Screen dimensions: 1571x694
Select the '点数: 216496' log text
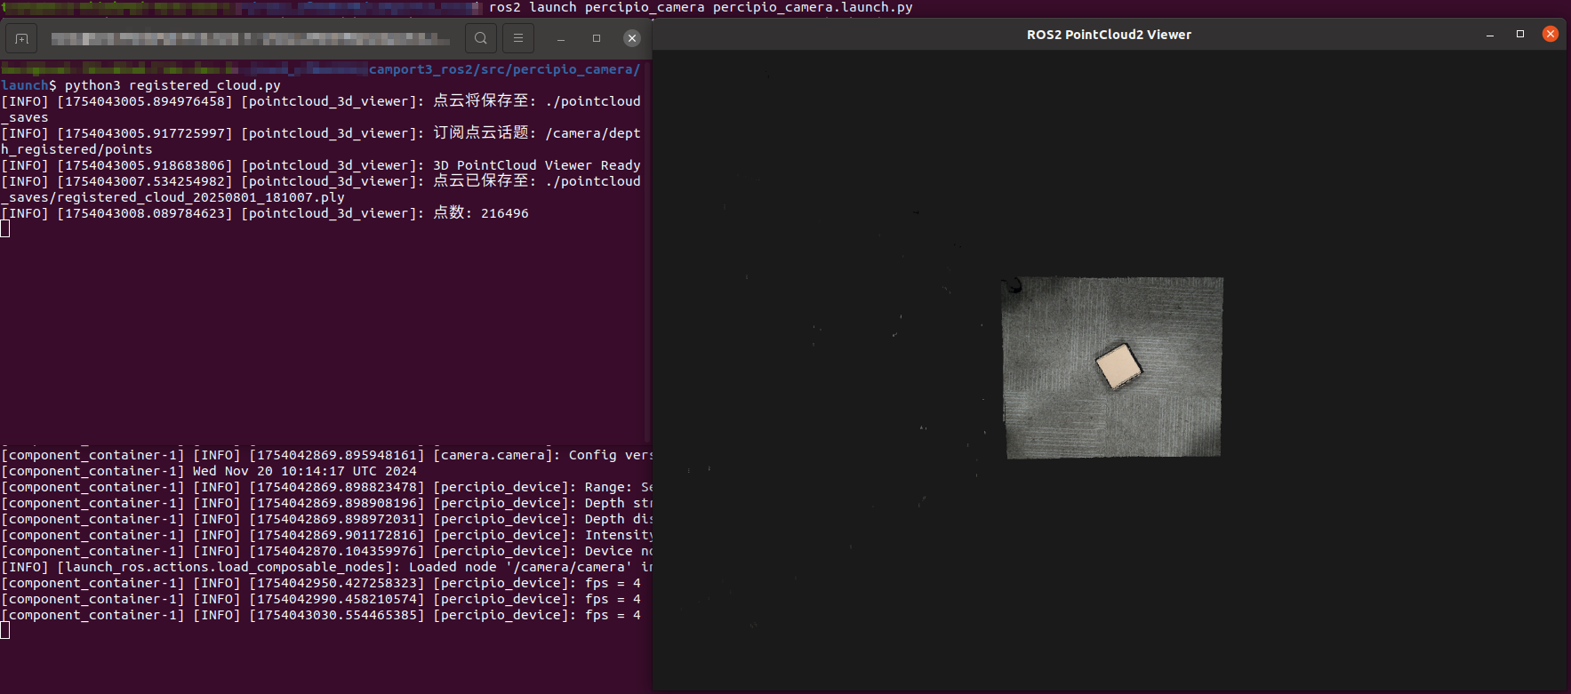click(481, 213)
